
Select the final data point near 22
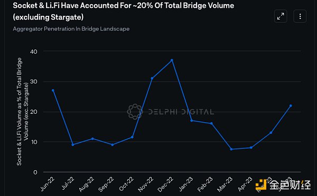[x=291, y=106]
